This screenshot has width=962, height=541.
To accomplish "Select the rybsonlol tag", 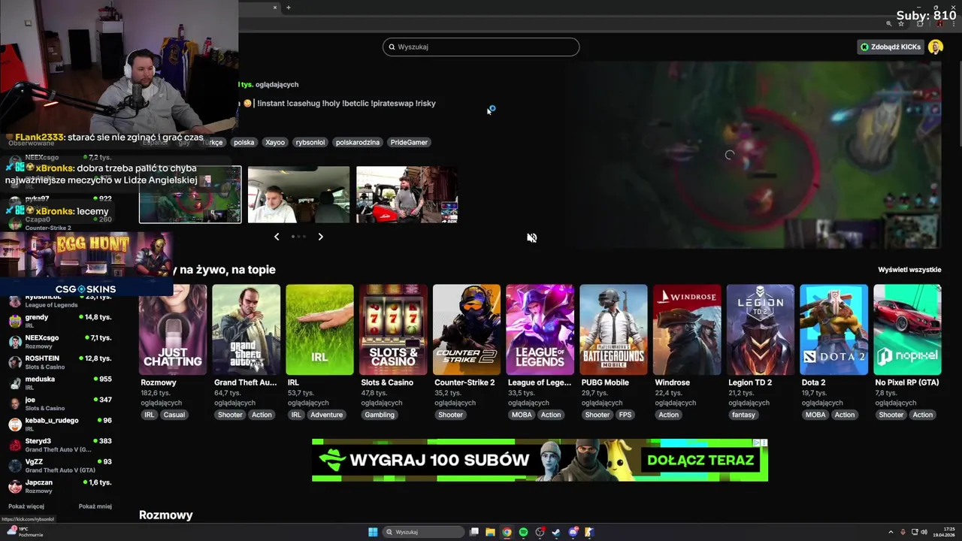I will pyautogui.click(x=310, y=142).
